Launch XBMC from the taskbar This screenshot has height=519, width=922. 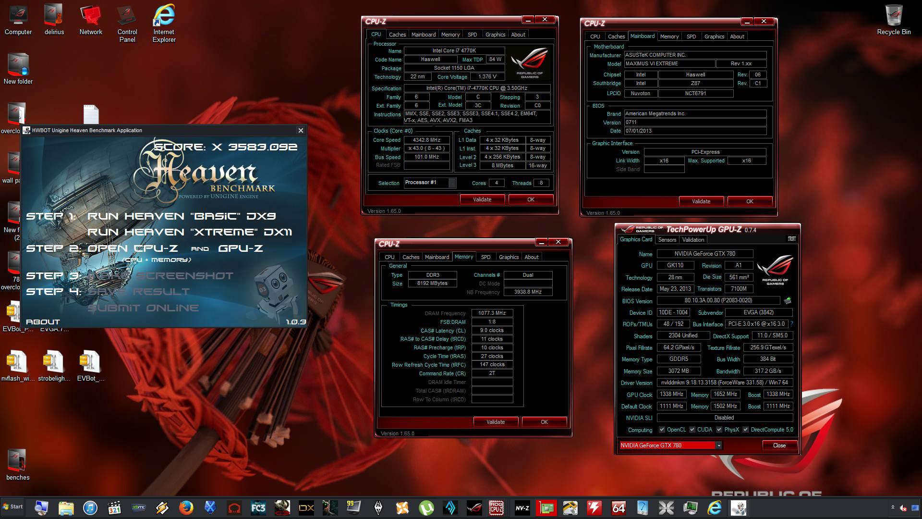(138, 508)
